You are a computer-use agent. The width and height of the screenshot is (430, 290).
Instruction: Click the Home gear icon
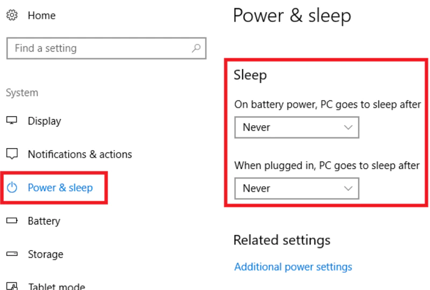(x=12, y=16)
